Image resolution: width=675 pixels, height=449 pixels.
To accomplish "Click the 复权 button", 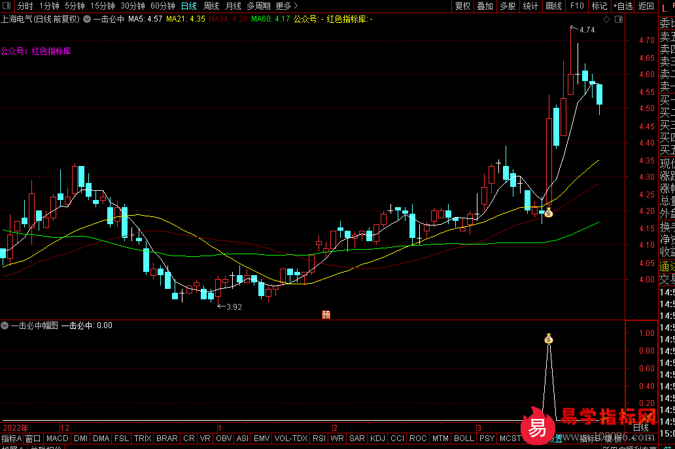I will coord(463,6).
